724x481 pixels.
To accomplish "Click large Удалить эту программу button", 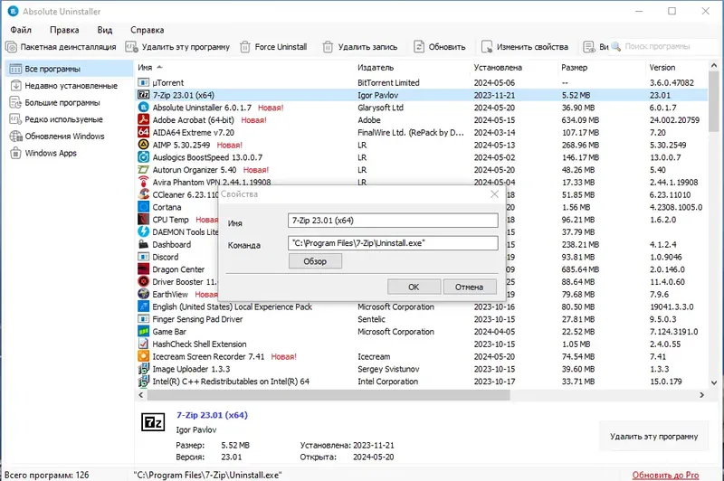I will click(x=653, y=437).
